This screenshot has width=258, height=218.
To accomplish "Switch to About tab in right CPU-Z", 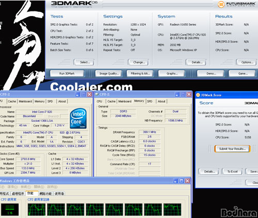I will [162, 101].
